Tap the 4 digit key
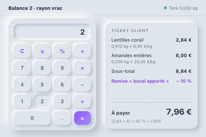Image resolution: width=206 pixels, height=137 pixels. 22,84
